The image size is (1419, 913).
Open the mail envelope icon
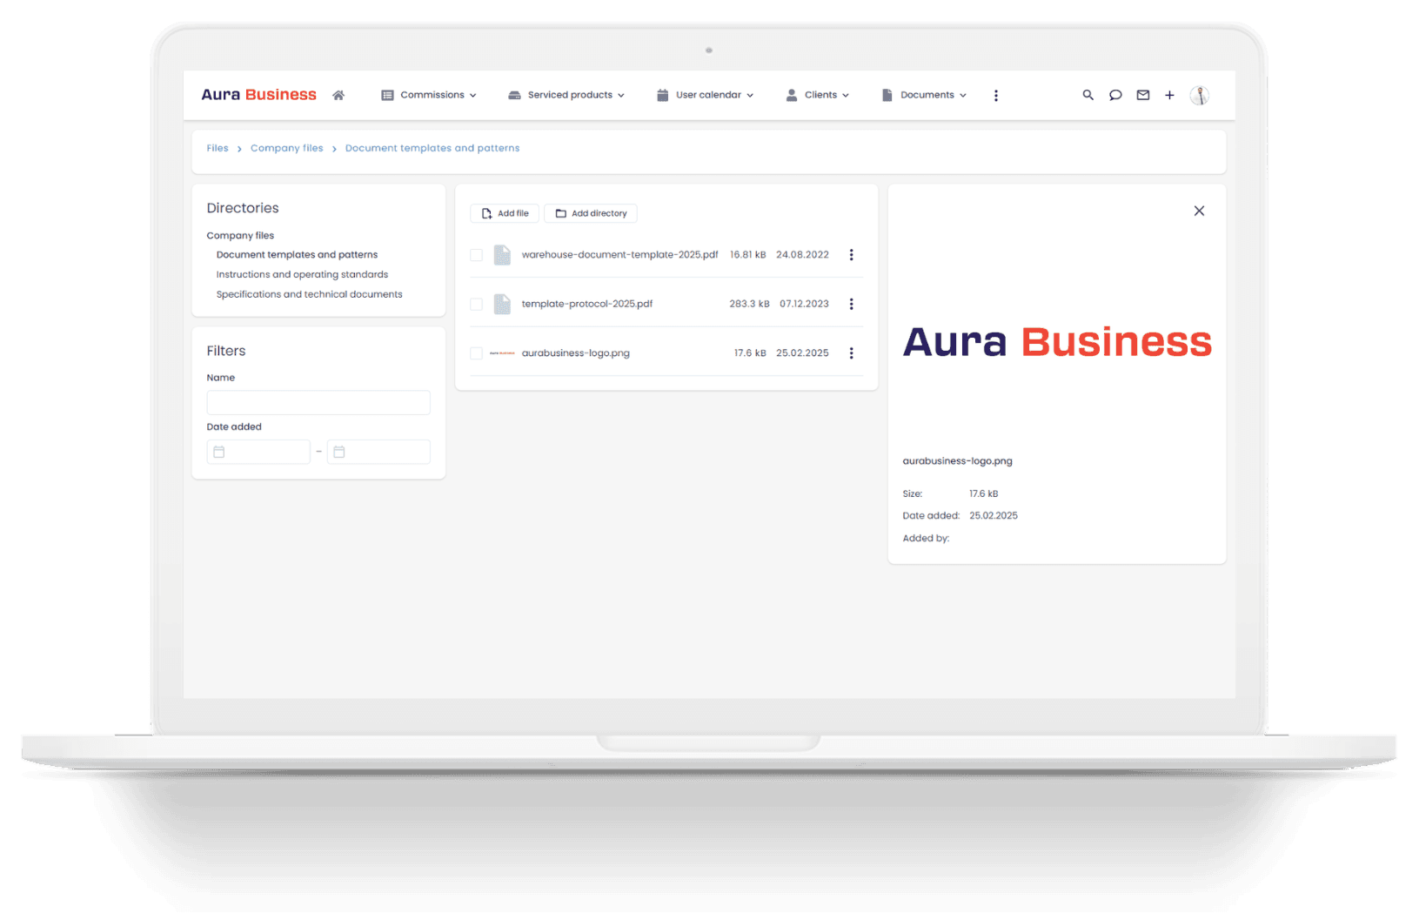(x=1142, y=95)
